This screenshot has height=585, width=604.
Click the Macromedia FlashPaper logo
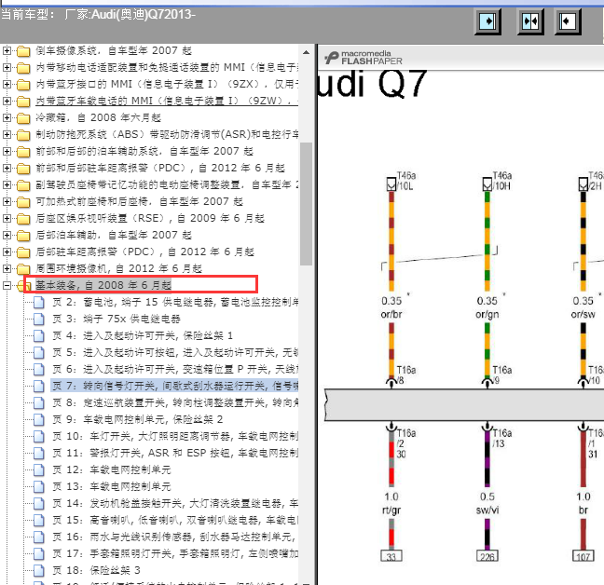click(364, 58)
